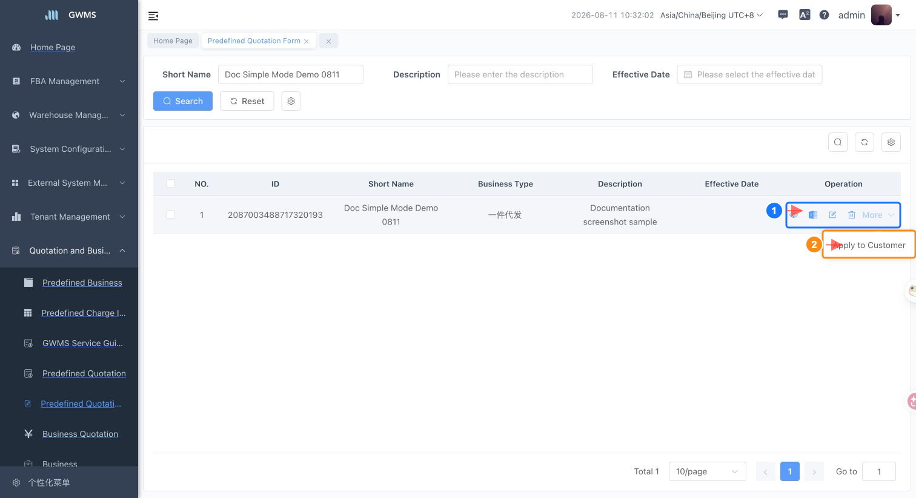
Task: Open the messages chat bubble icon
Action: (783, 15)
